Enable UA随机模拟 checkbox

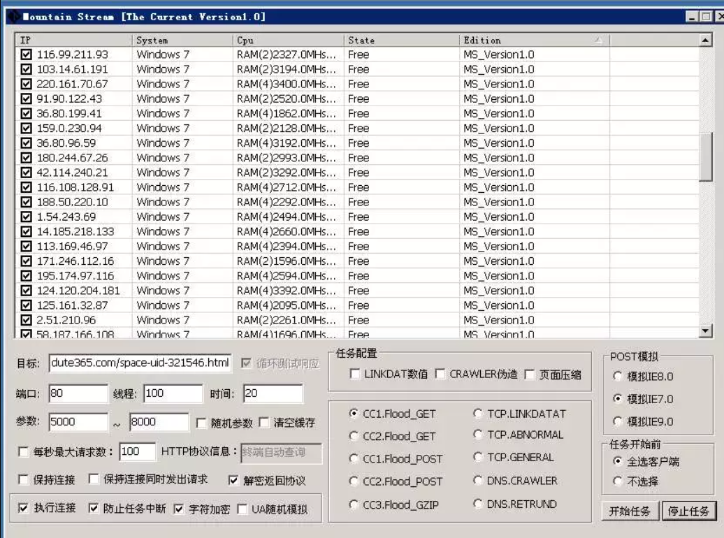[x=242, y=509]
